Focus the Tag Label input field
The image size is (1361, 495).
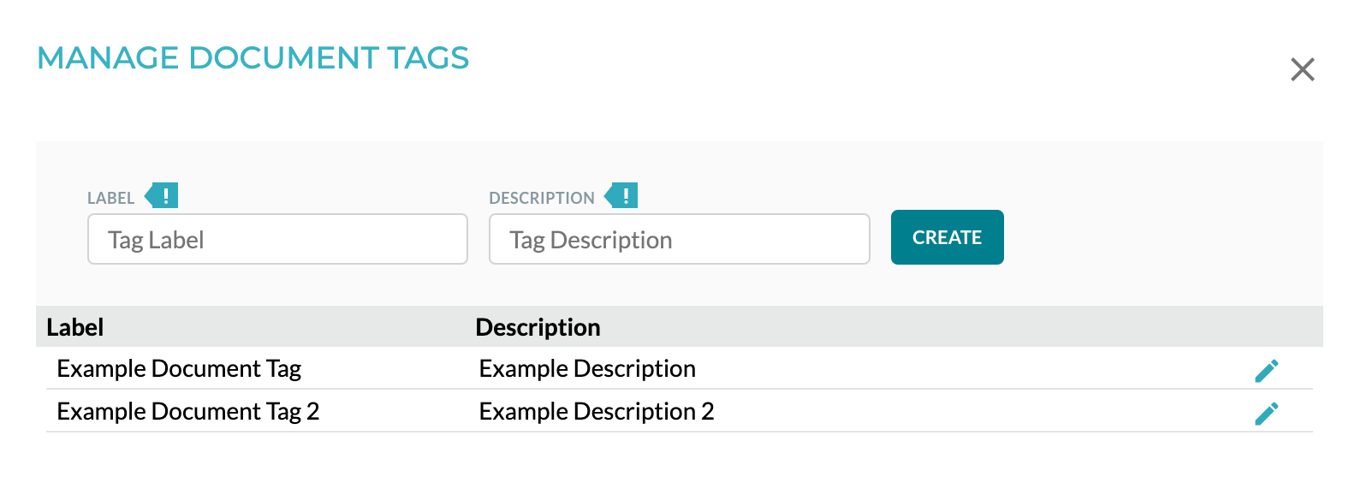coord(277,240)
